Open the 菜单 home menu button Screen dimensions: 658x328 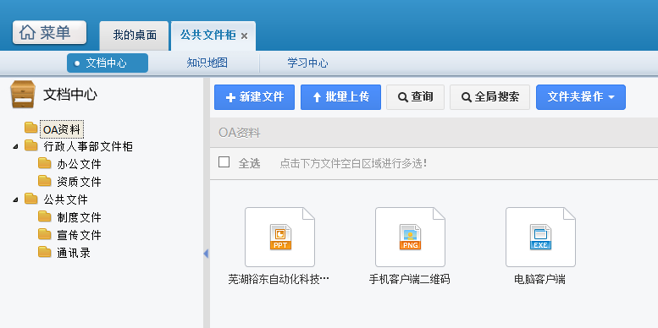tap(49, 32)
